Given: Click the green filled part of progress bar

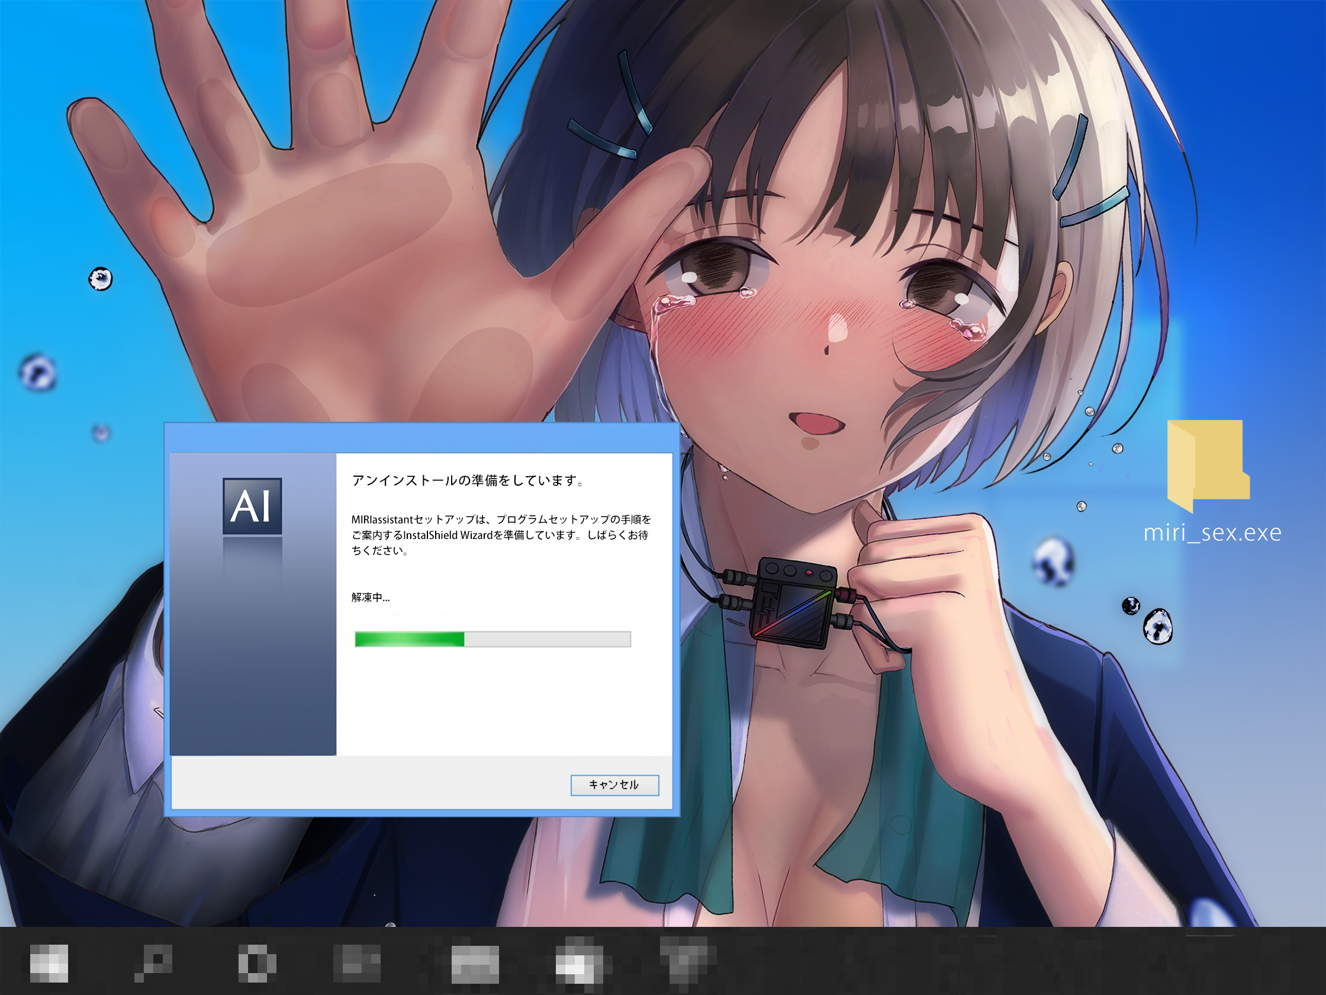Looking at the screenshot, I should point(410,639).
